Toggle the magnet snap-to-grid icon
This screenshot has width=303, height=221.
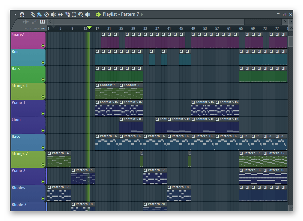pyautogui.click(x=22, y=14)
